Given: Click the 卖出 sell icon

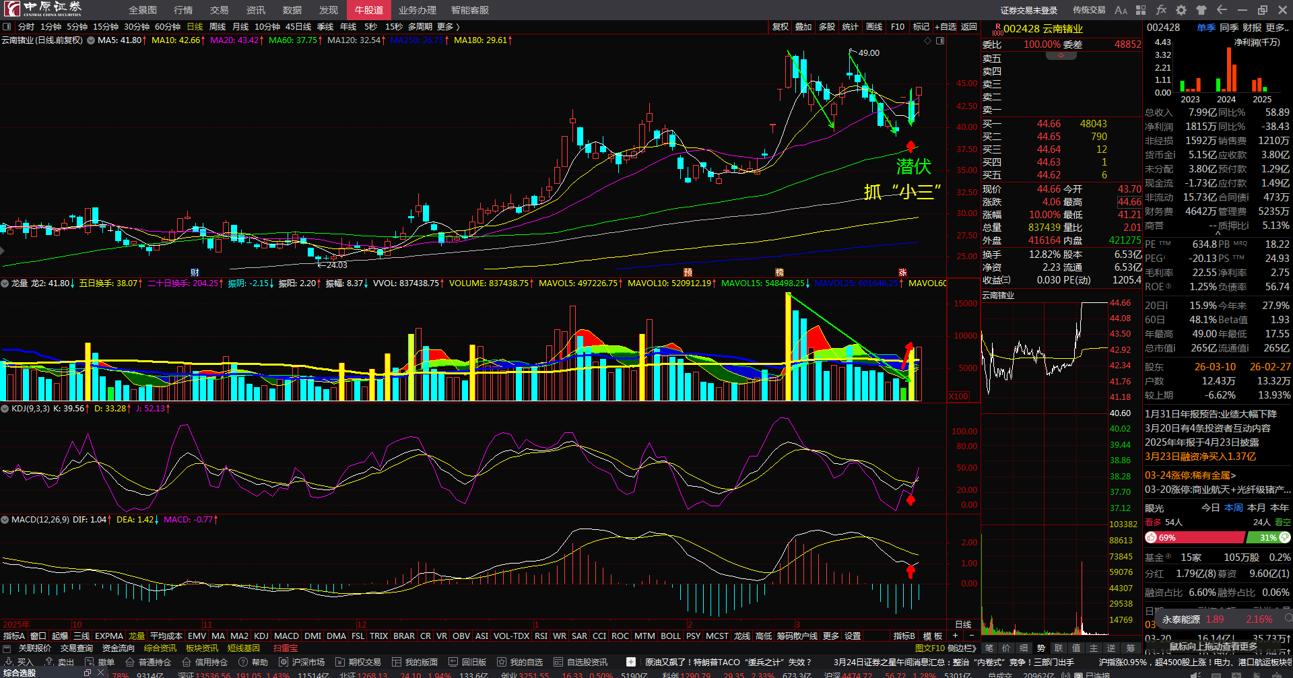Looking at the screenshot, I should [x=48, y=663].
